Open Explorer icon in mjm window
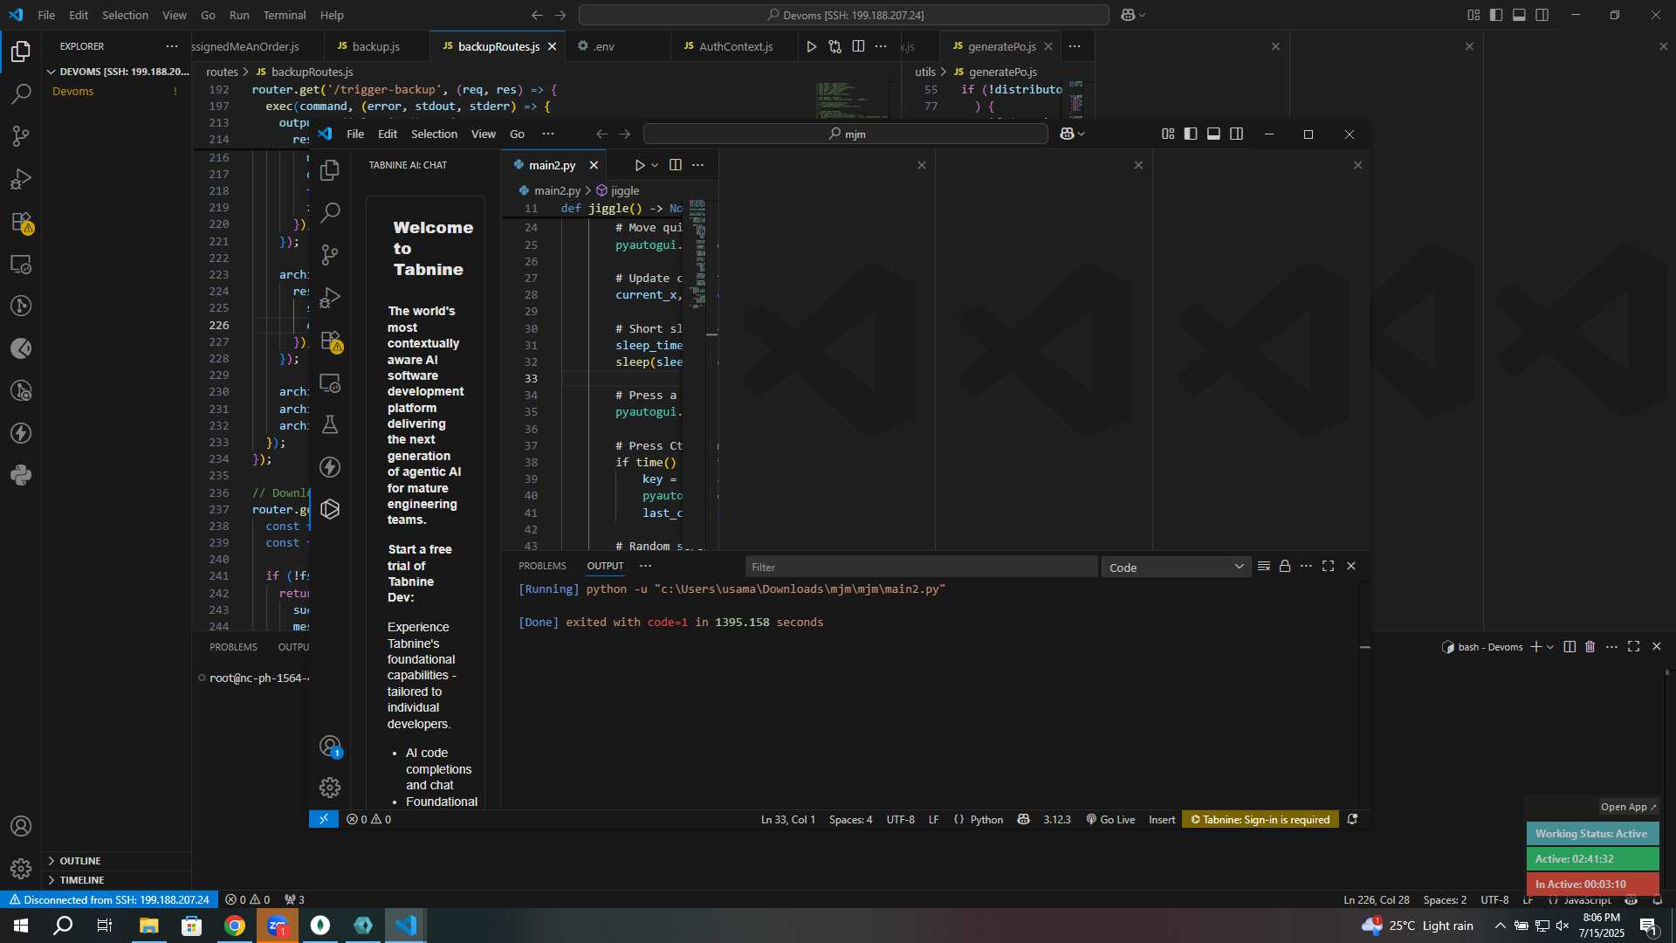Image resolution: width=1676 pixels, height=943 pixels. (330, 170)
